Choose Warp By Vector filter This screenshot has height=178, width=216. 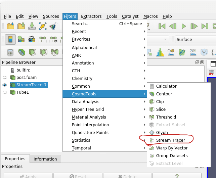point(179,148)
